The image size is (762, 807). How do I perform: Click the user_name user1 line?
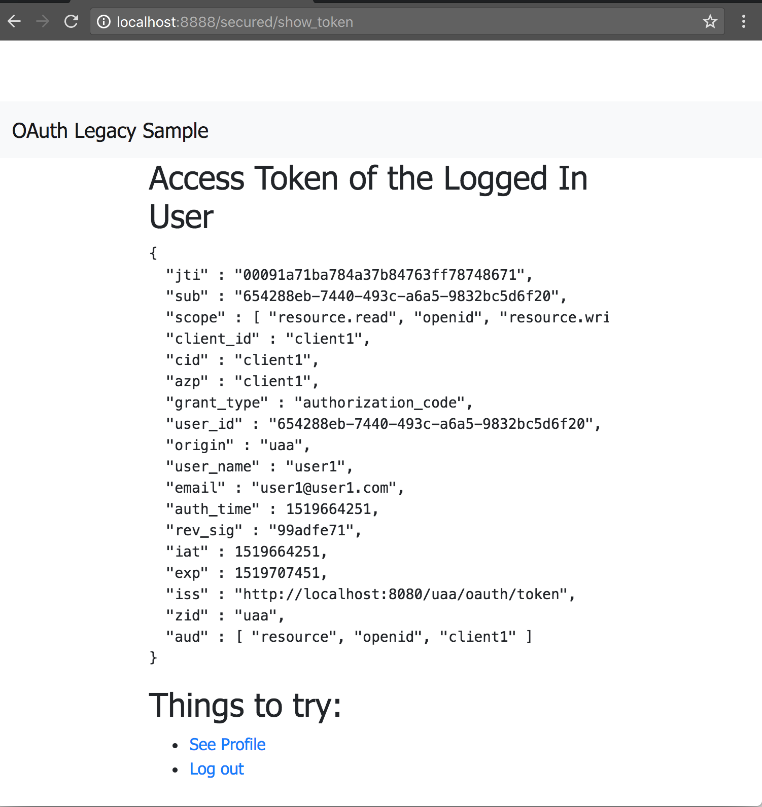260,466
